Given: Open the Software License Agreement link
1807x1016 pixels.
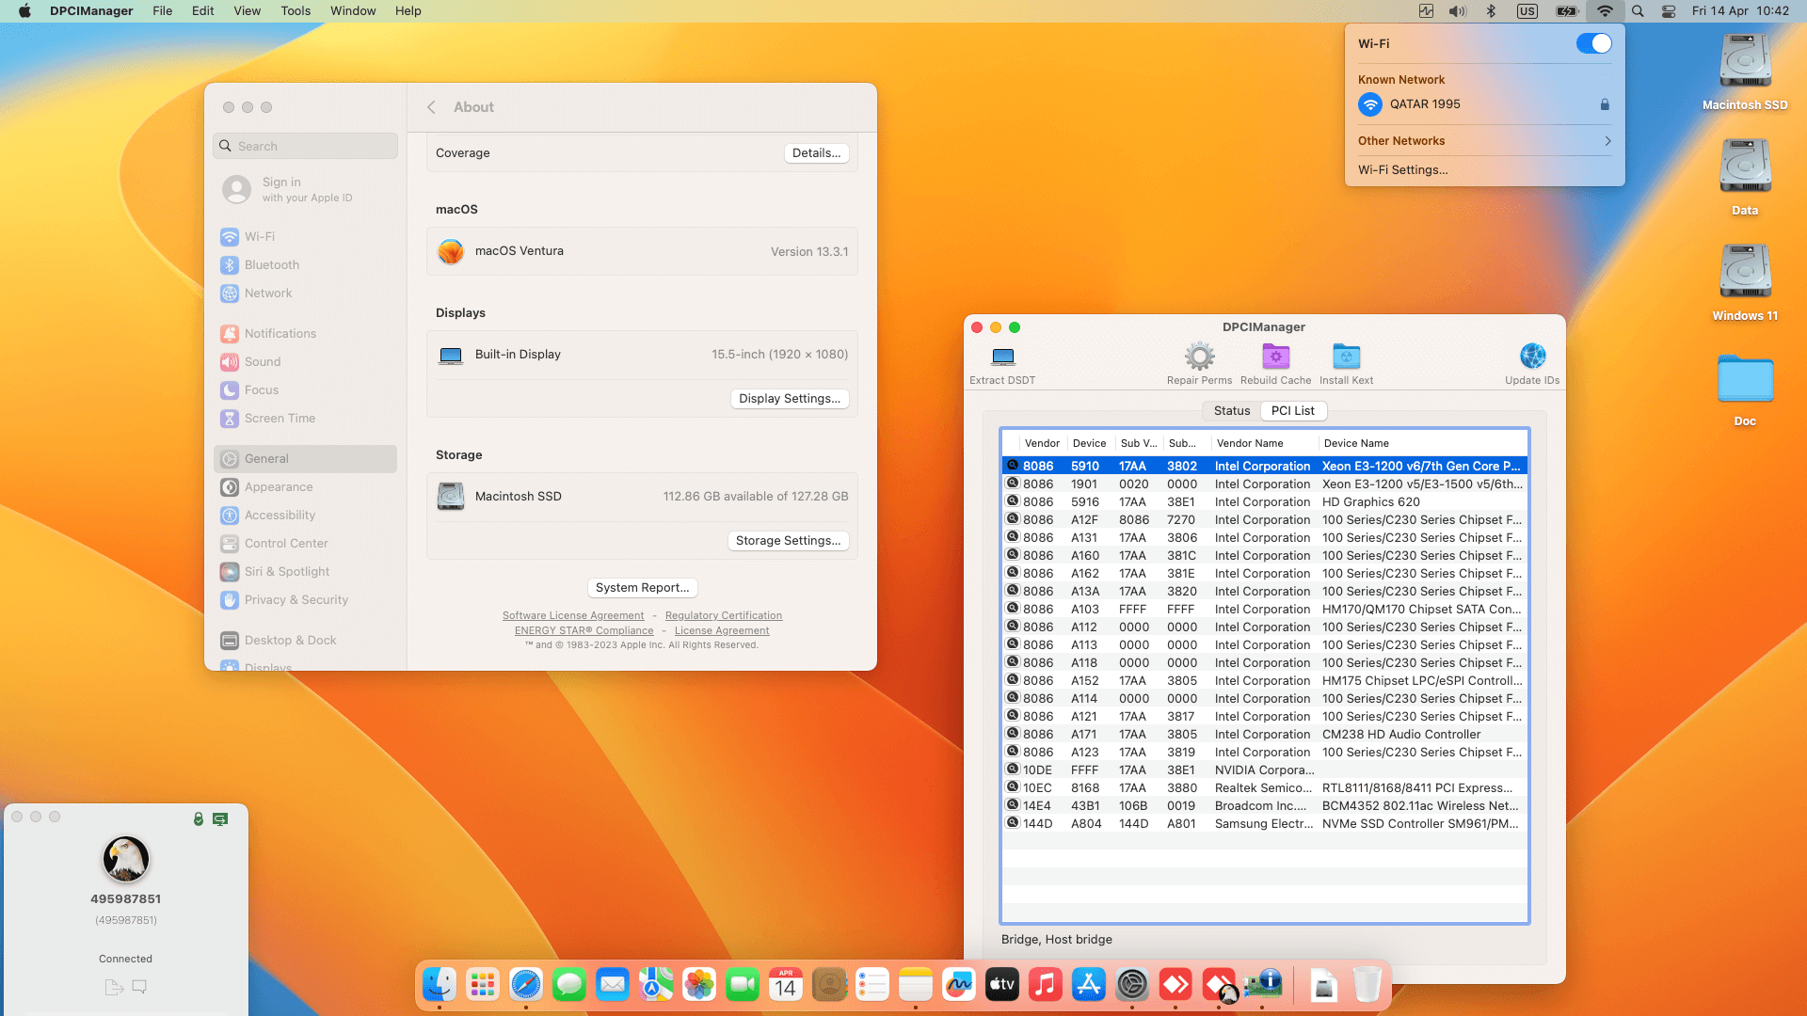Looking at the screenshot, I should coord(573,616).
